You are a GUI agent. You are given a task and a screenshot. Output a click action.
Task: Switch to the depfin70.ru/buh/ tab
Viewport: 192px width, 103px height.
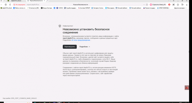[16, 1]
